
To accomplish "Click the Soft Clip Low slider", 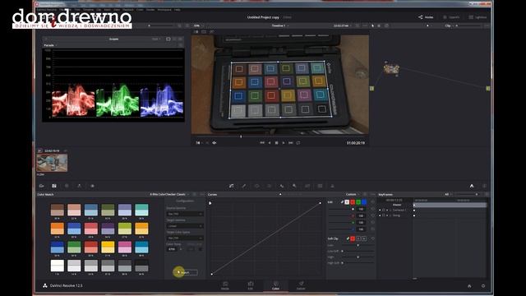I will click(358, 245).
